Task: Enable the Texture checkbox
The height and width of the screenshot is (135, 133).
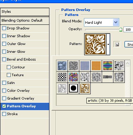Action: [x=9, y=75]
